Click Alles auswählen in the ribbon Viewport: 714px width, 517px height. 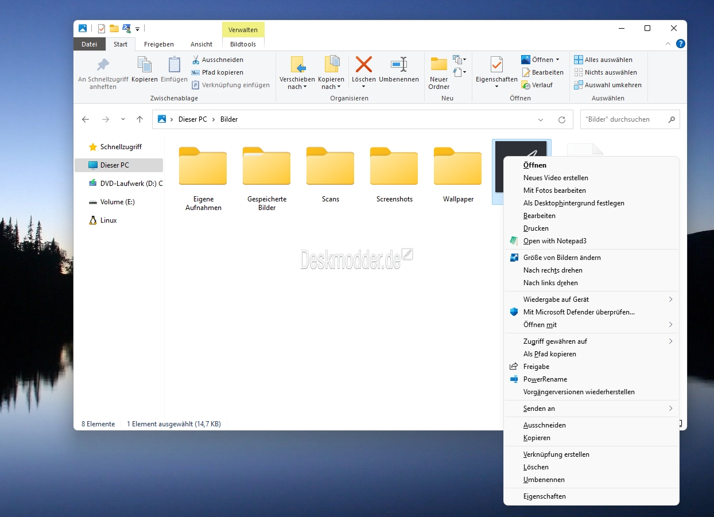[x=603, y=60]
